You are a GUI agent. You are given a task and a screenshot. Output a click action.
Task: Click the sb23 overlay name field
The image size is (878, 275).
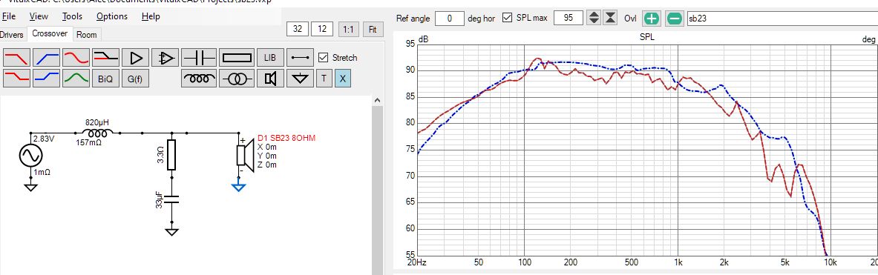click(x=782, y=18)
